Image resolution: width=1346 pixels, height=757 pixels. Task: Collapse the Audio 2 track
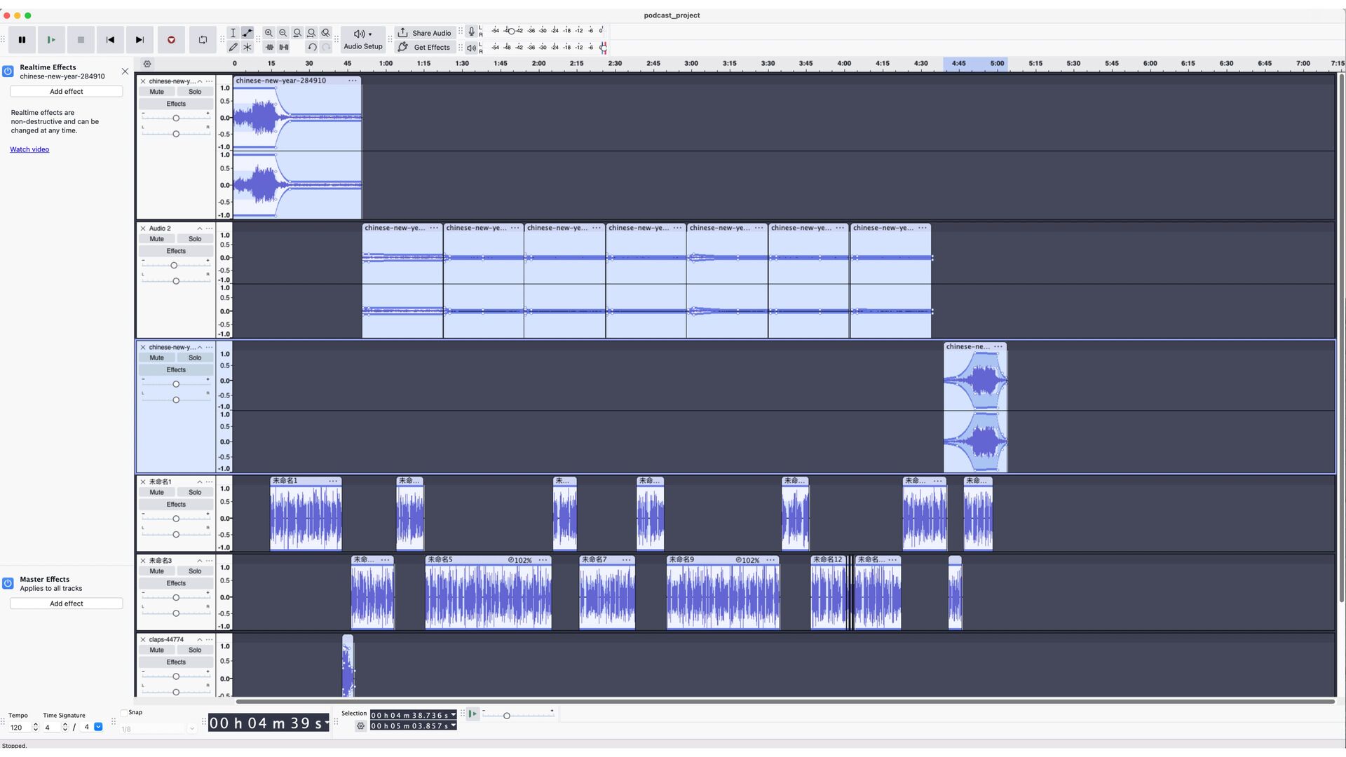(199, 229)
